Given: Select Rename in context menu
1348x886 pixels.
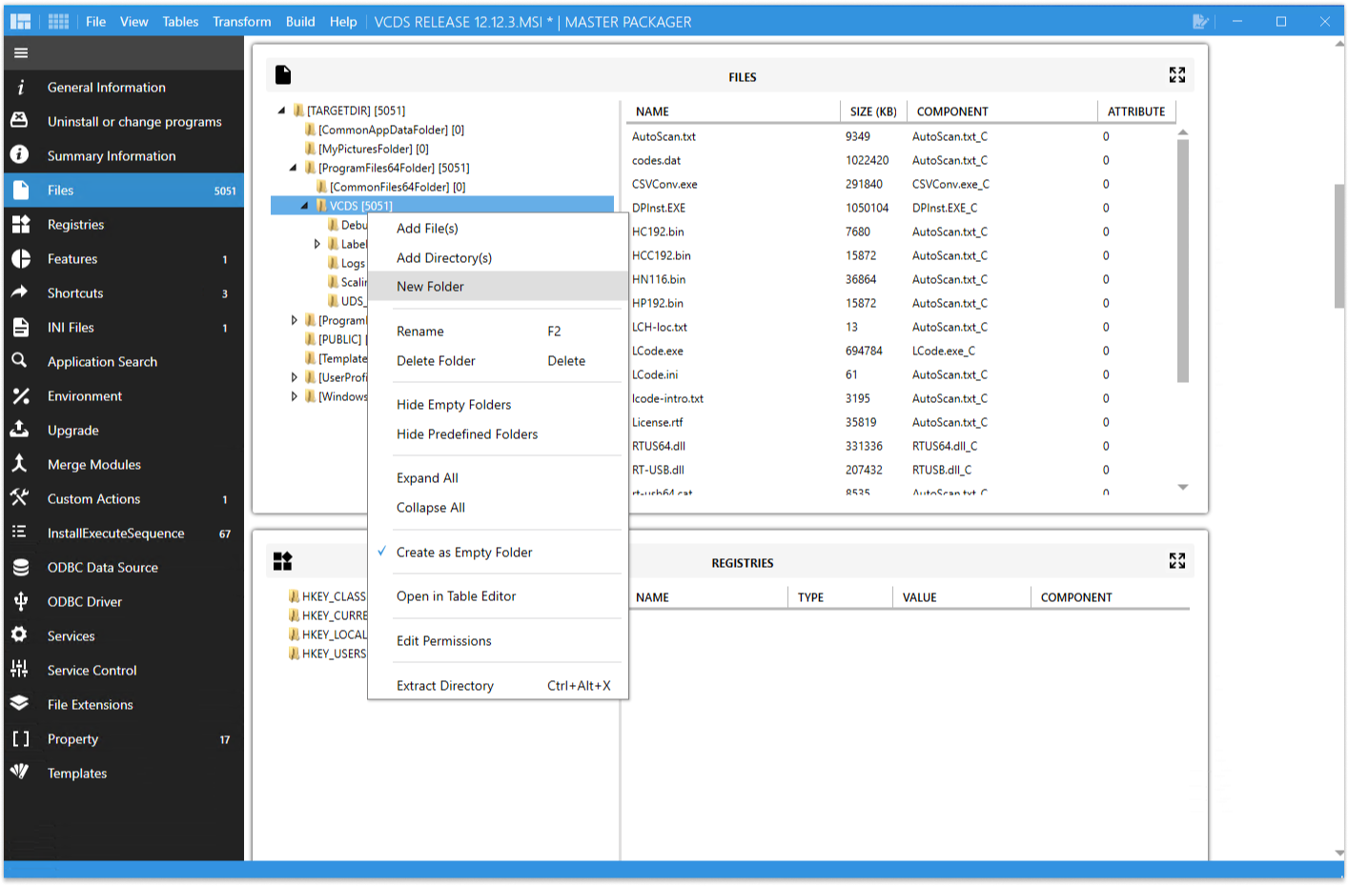Looking at the screenshot, I should pyautogui.click(x=498, y=332).
